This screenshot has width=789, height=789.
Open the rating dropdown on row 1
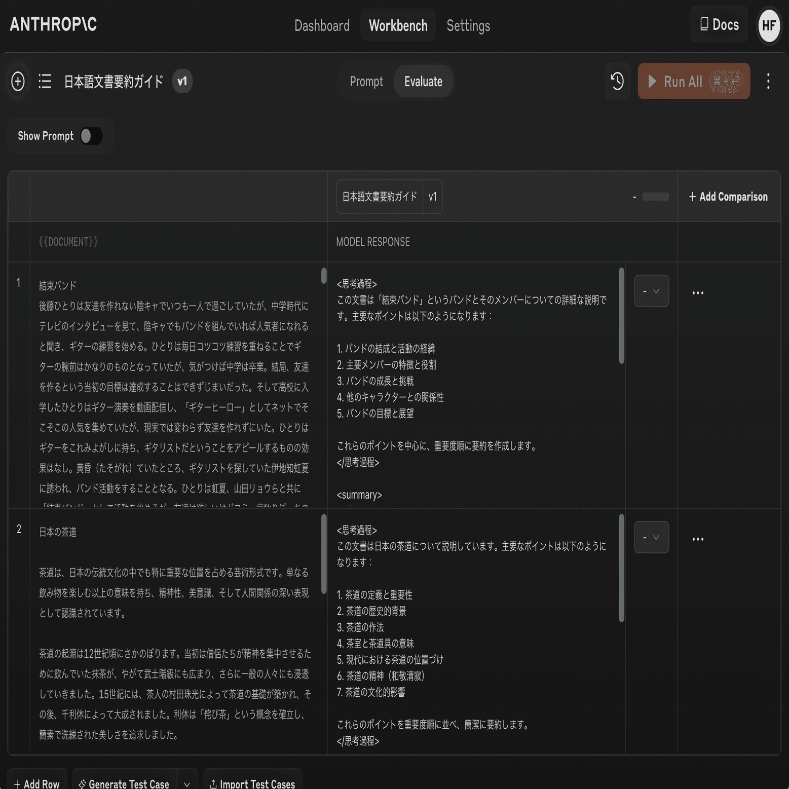point(657,291)
